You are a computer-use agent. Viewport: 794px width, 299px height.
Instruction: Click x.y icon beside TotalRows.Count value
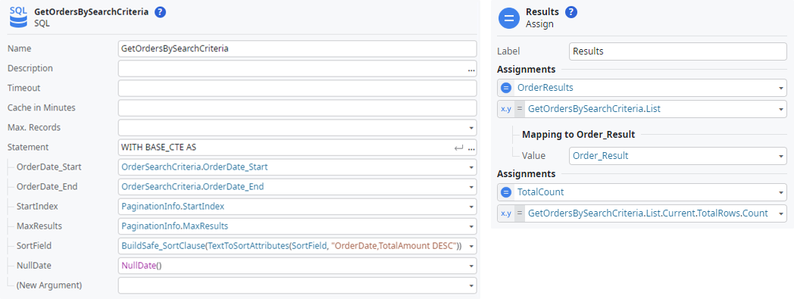pyautogui.click(x=505, y=213)
